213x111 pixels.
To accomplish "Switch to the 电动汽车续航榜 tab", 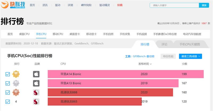I will point(192,34).
